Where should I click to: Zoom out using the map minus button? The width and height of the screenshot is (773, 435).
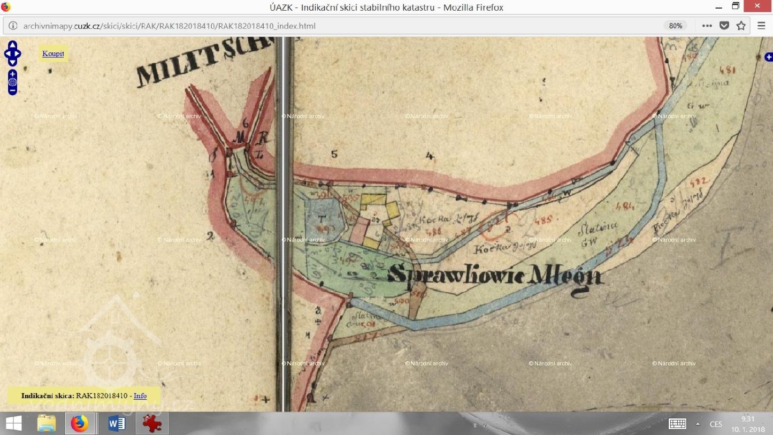click(x=12, y=91)
